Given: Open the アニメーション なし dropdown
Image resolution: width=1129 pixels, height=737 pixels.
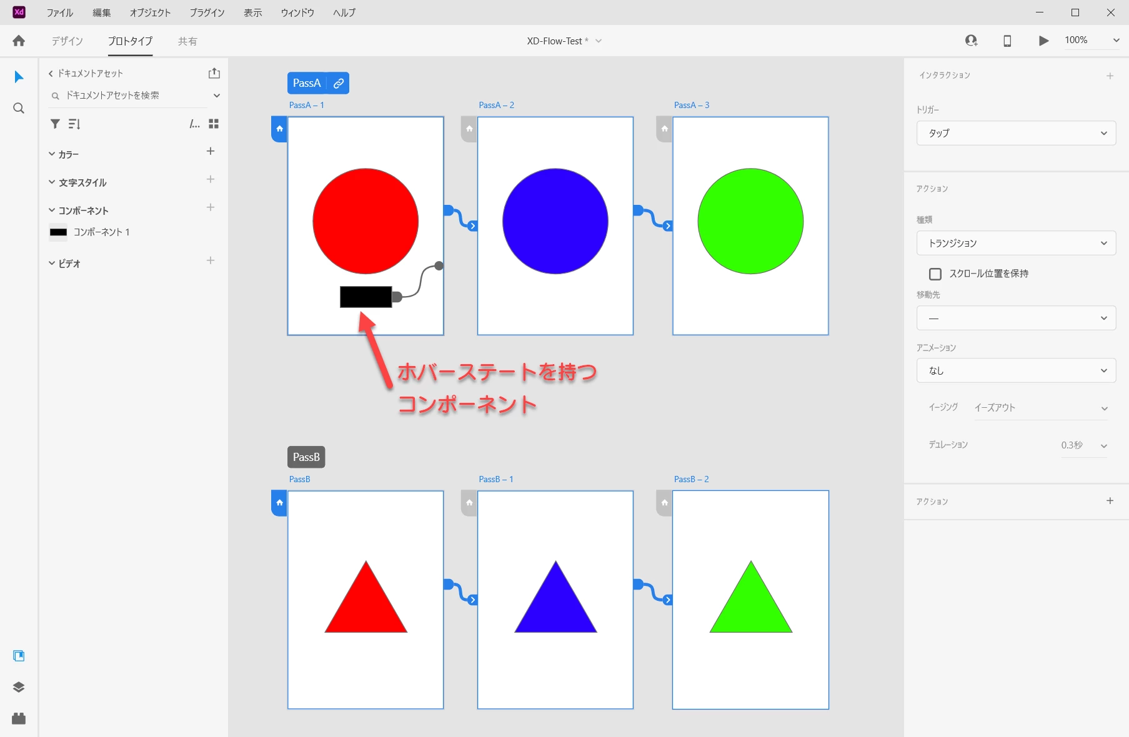Looking at the screenshot, I should pos(1016,370).
